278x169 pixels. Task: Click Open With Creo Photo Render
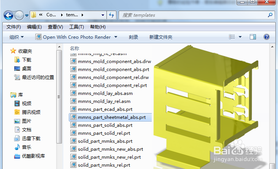[x=73, y=37]
